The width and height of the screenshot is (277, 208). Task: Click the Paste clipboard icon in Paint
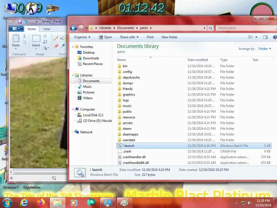click(x=16, y=38)
